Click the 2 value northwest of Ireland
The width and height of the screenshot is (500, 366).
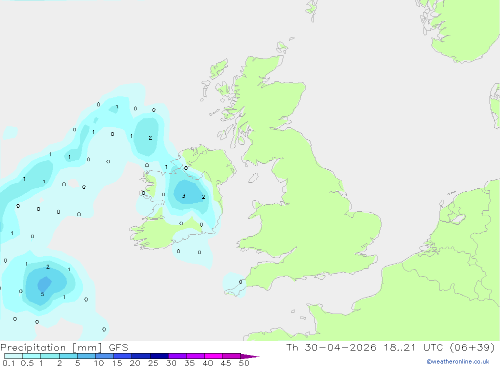point(150,138)
